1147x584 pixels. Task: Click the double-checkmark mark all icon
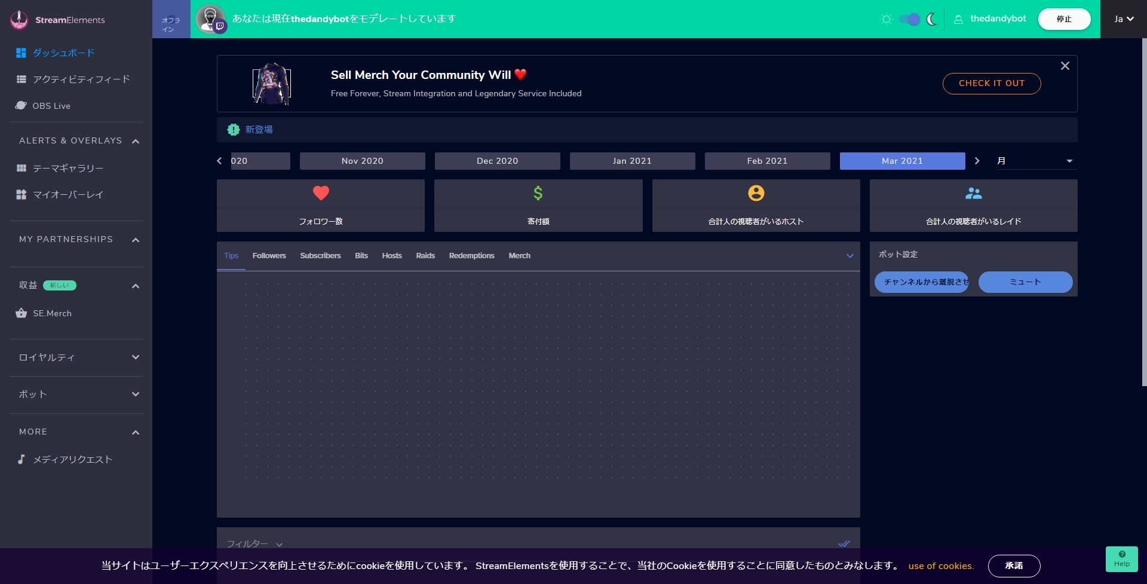[x=844, y=544]
